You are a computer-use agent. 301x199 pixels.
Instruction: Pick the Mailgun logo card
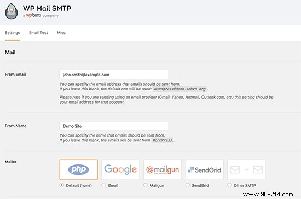tap(163, 169)
